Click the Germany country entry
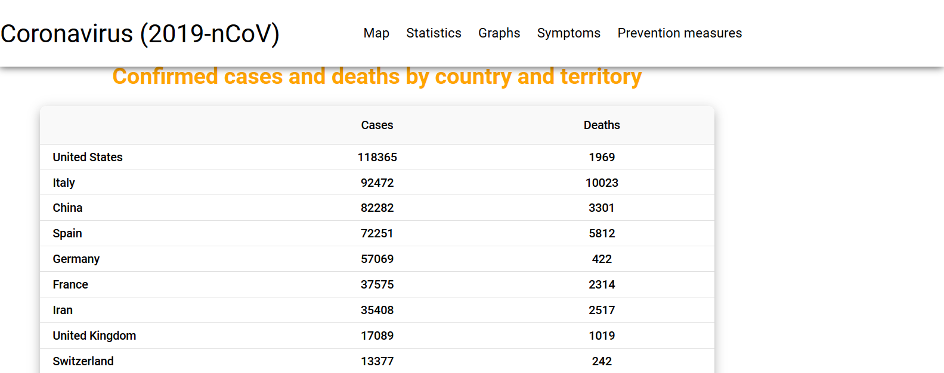 point(76,259)
